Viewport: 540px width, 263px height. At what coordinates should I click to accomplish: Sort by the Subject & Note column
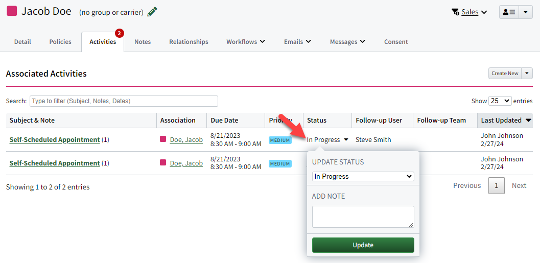point(81,120)
